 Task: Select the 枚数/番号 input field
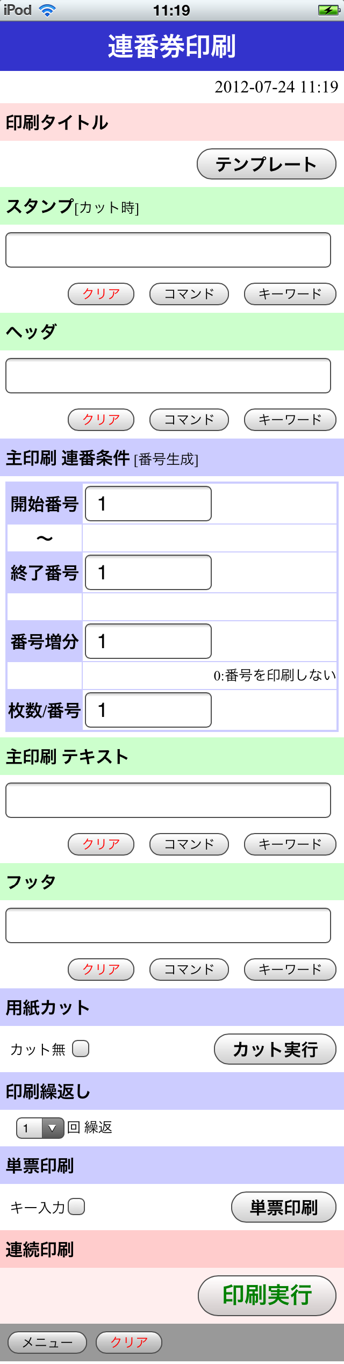(148, 710)
